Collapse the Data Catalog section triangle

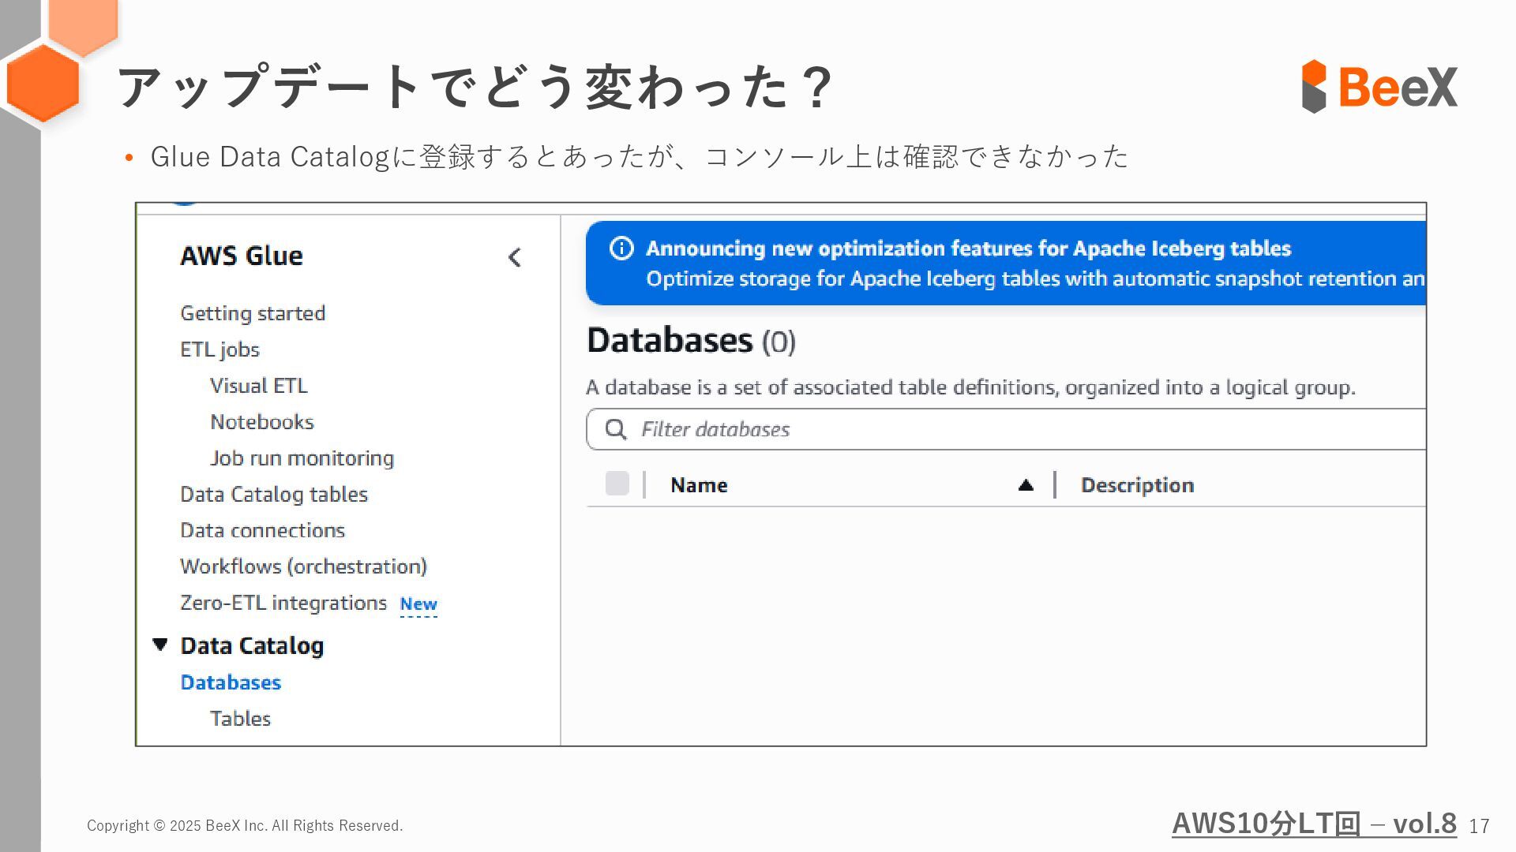[160, 645]
